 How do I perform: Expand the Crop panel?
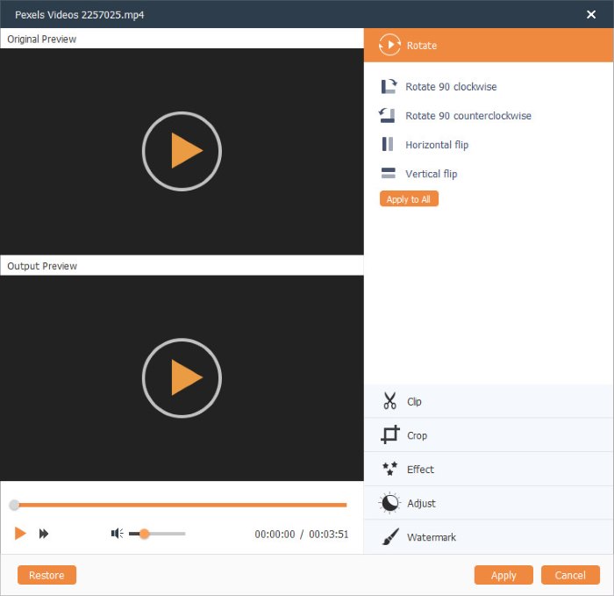[489, 435]
